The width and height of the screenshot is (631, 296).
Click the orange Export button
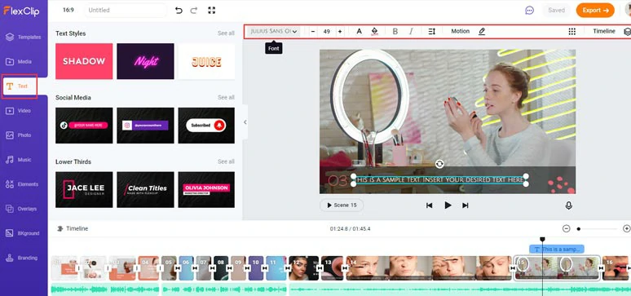pos(595,11)
